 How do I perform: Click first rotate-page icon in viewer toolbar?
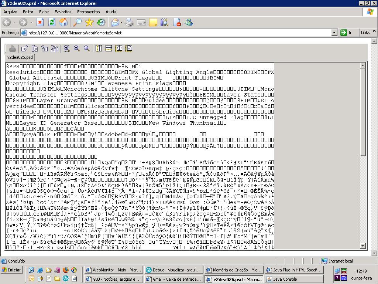pos(24,48)
